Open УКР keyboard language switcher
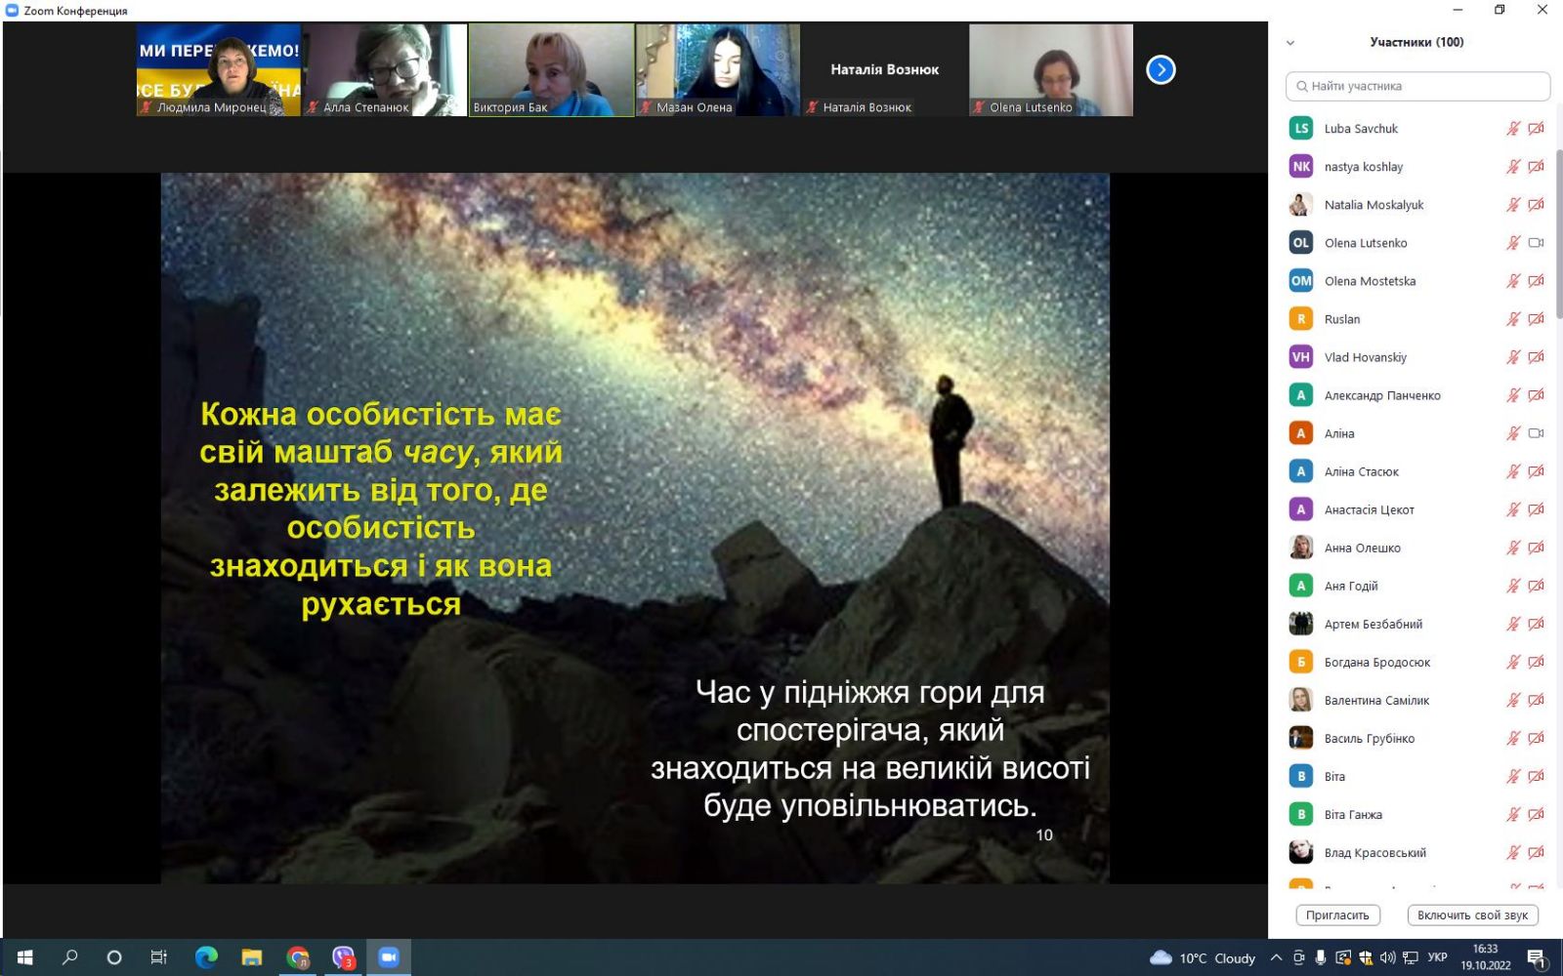This screenshot has width=1563, height=976. (x=1437, y=957)
